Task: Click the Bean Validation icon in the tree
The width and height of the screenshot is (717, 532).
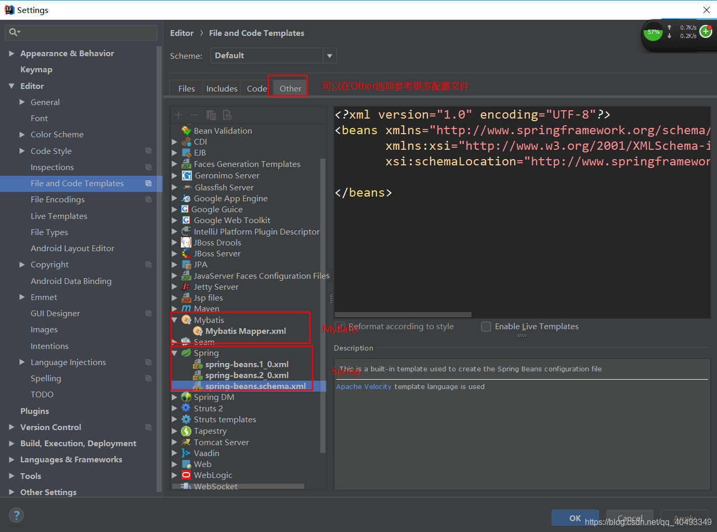Action: pos(186,131)
